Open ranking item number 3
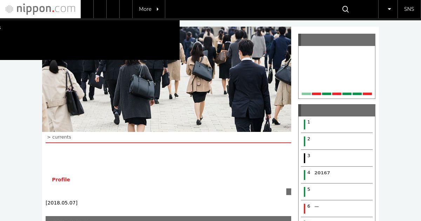The image size is (421, 221). [337, 158]
